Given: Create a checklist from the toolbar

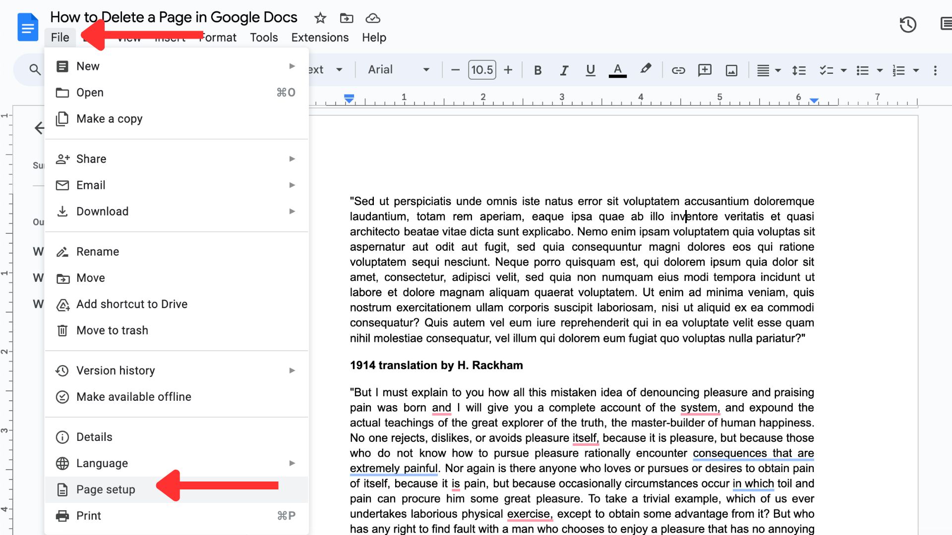Looking at the screenshot, I should (x=826, y=70).
